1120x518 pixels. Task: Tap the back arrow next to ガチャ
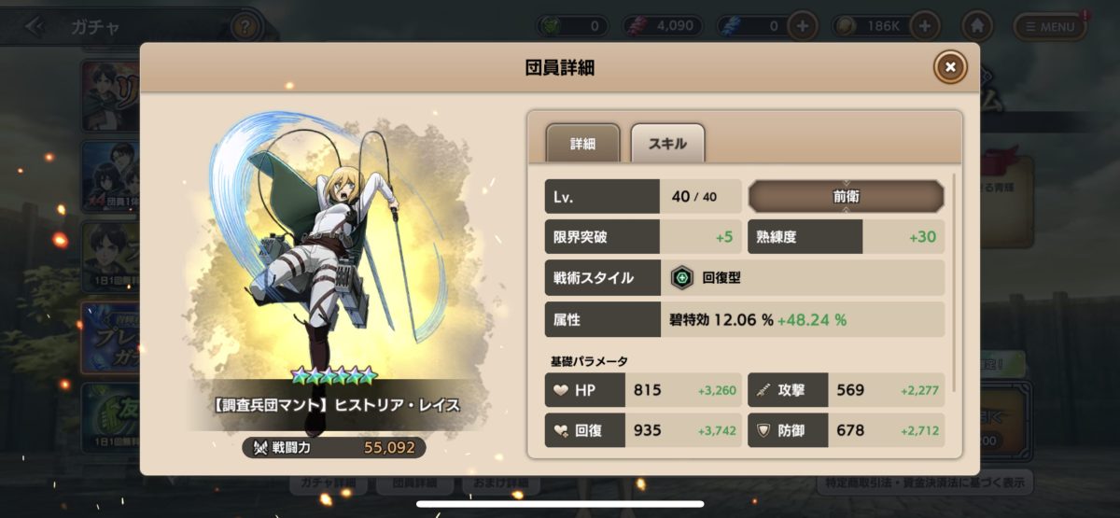tap(35, 26)
